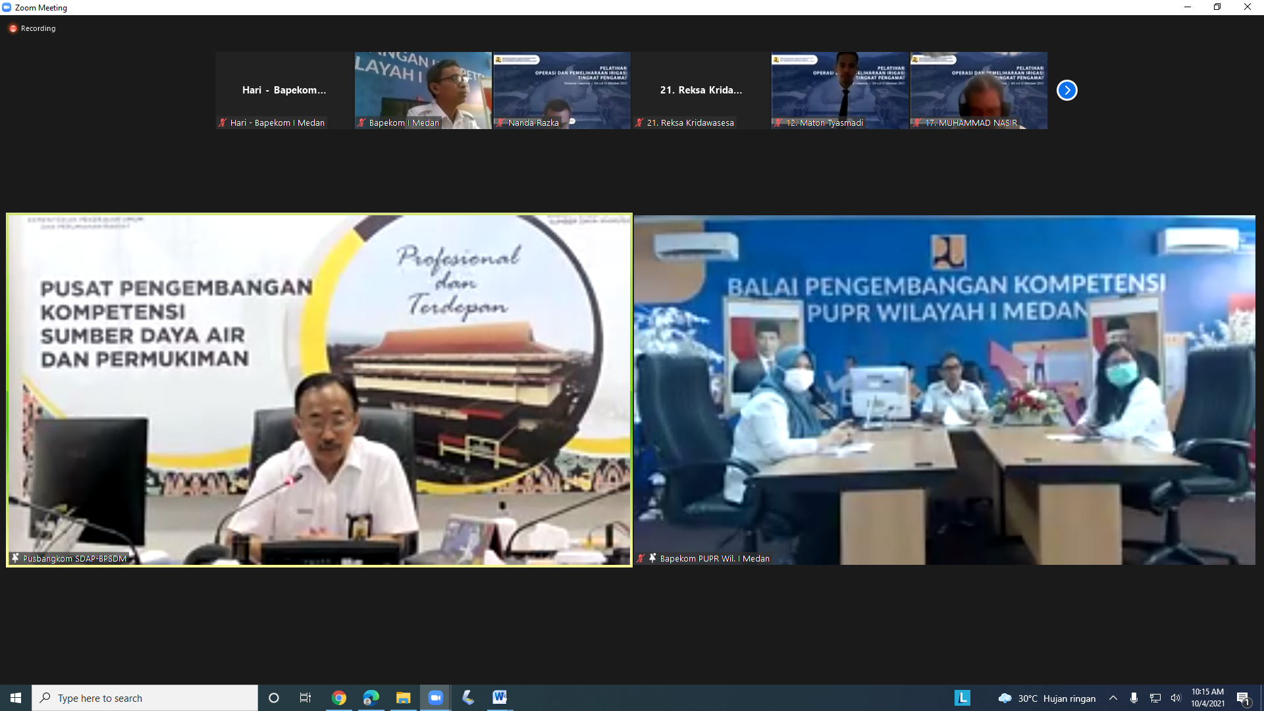1264x711 pixels.
Task: Open the crescent-shaped app icon on taskbar
Action: pyautogui.click(x=468, y=698)
